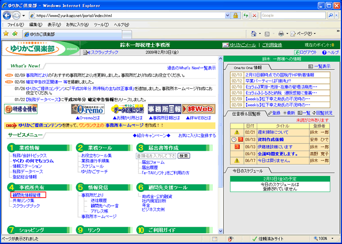Viewport: 342px width, 244px height.
Task: Open the eスクラップブック link
Action: [x=101, y=53]
